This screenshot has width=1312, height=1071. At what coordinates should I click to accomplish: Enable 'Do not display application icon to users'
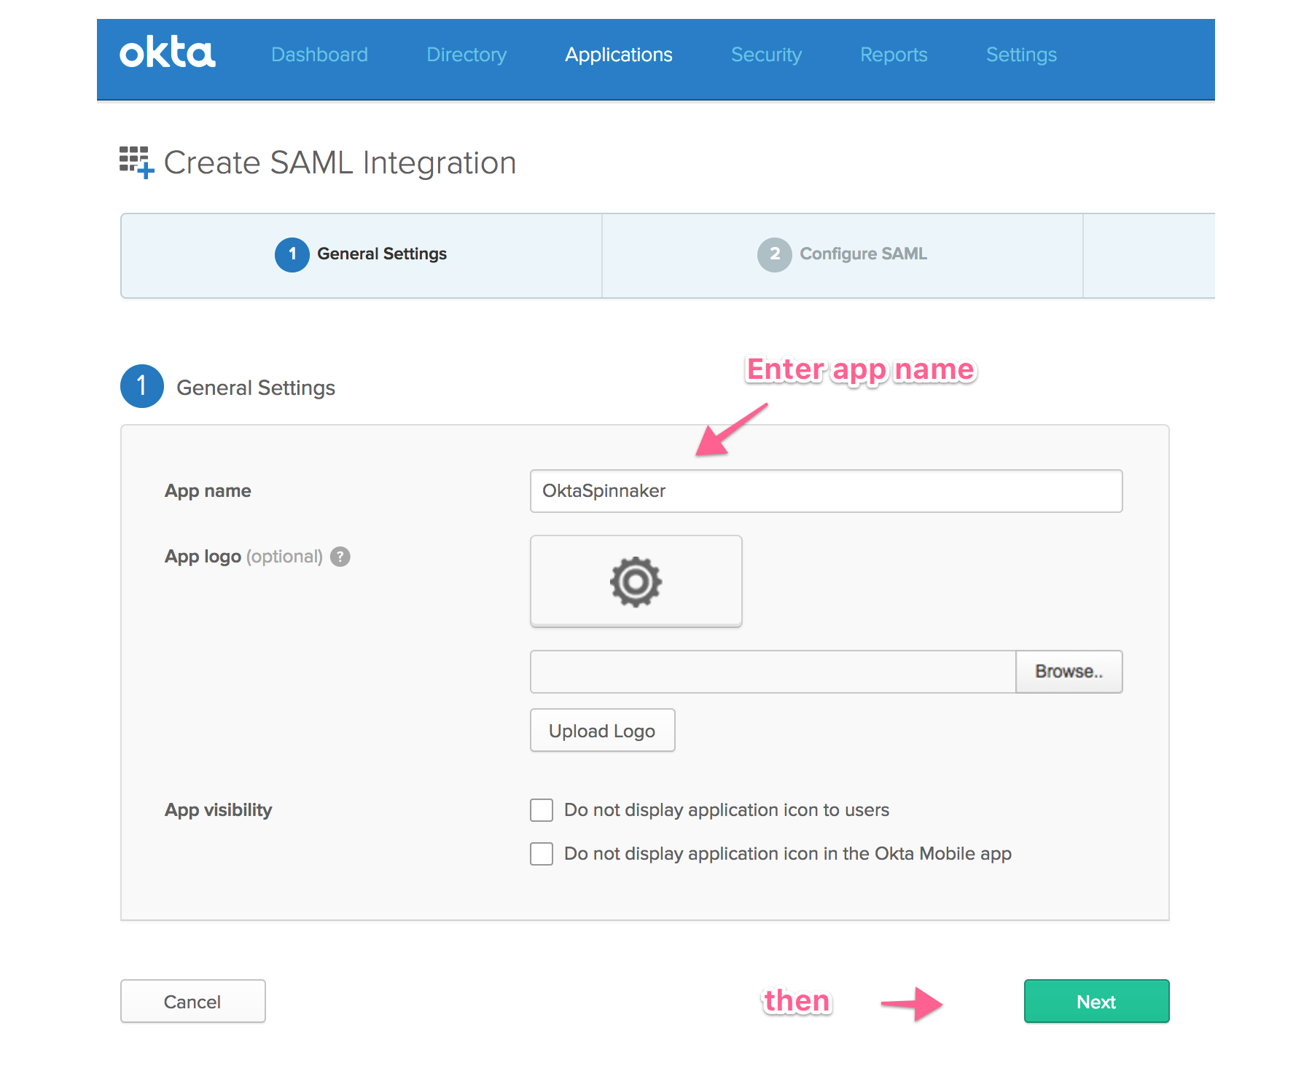pyautogui.click(x=542, y=810)
